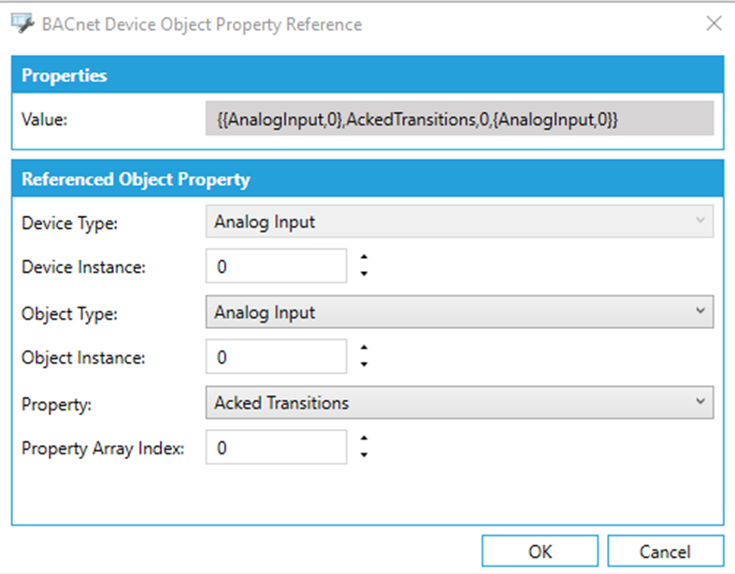Screen dimensions: 735x574
Task: Click the dialog title text
Action: click(201, 24)
